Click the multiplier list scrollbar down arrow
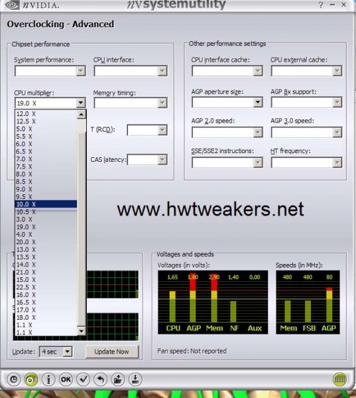The height and width of the screenshot is (398, 356). point(81,331)
